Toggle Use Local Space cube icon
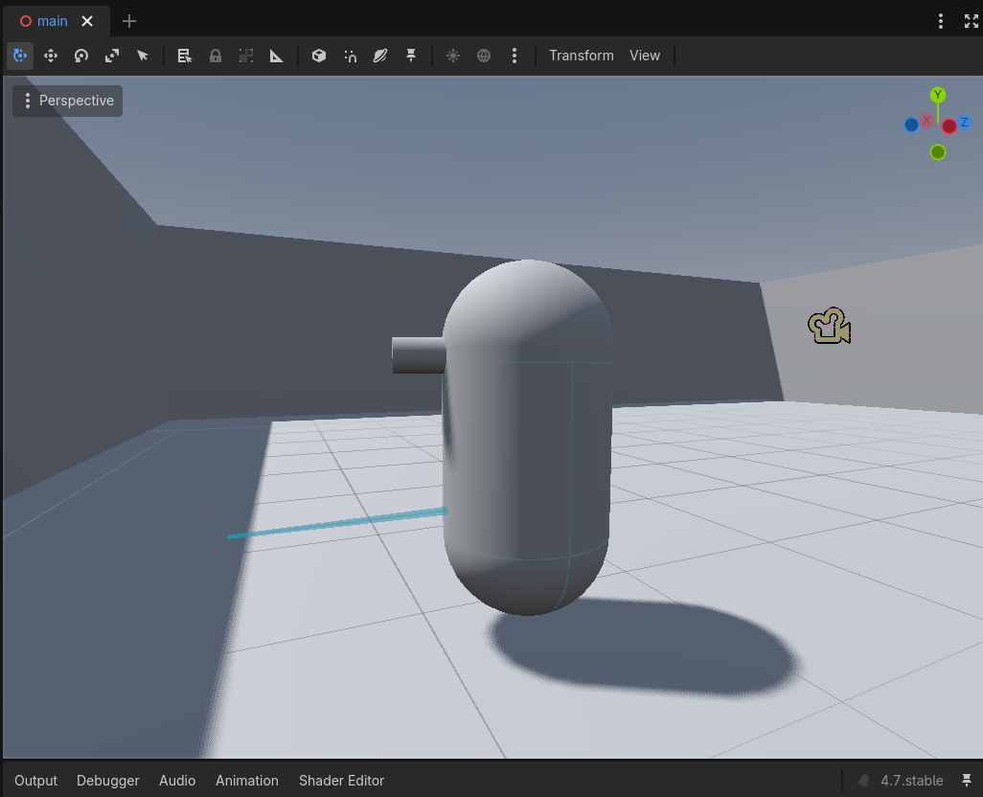Screen dimensions: 983x797 point(319,56)
